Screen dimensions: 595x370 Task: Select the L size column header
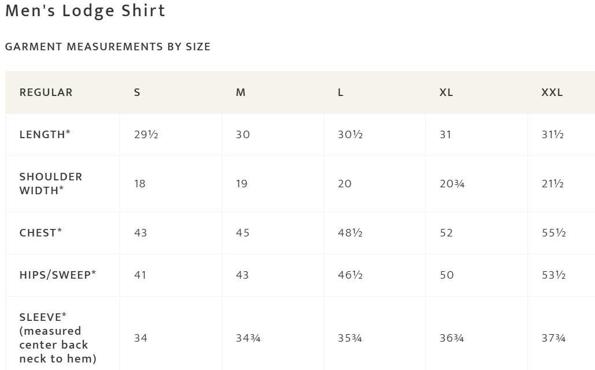tap(341, 92)
